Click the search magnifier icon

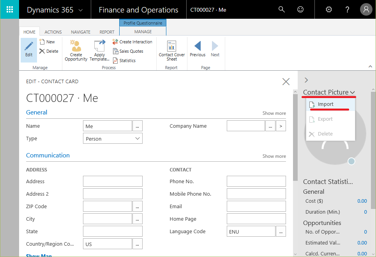click(x=282, y=9)
